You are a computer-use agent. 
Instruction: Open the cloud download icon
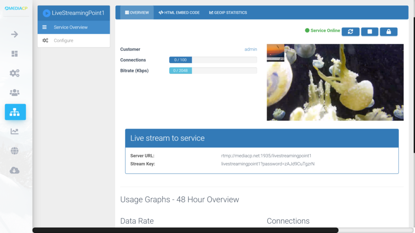pos(15,170)
